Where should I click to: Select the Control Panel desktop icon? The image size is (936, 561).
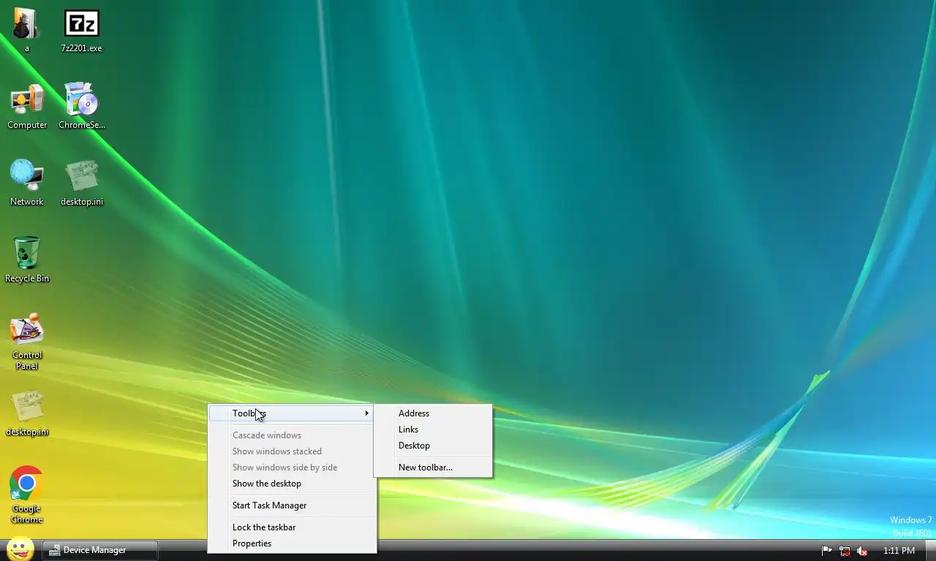tap(27, 342)
